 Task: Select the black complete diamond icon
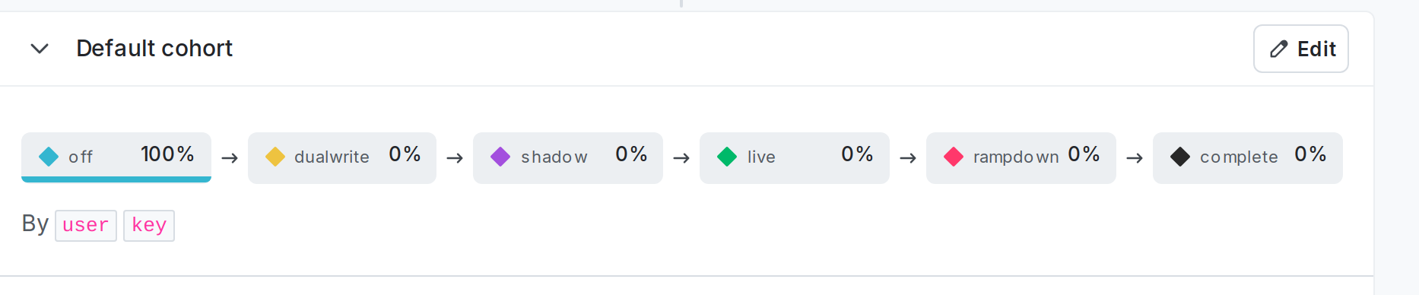click(1180, 157)
